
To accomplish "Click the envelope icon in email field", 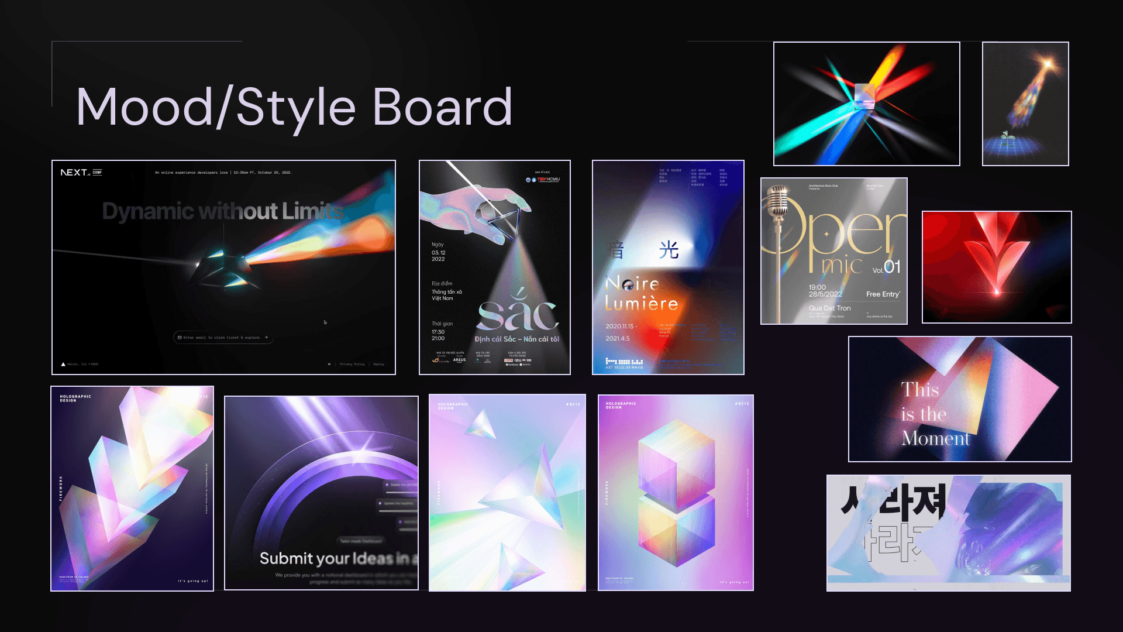I will [180, 338].
